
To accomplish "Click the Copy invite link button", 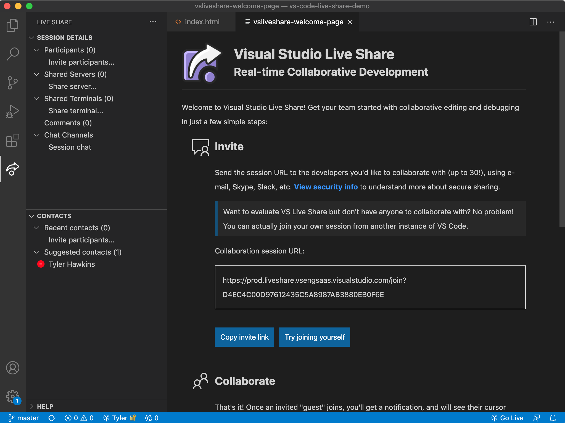I will [x=244, y=337].
